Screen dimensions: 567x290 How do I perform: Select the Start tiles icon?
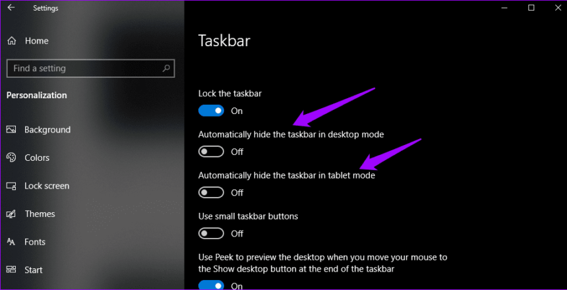pos(11,270)
